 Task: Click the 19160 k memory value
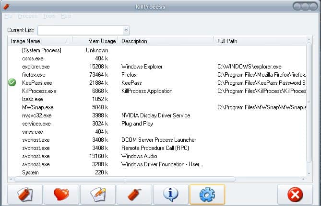coord(99,156)
